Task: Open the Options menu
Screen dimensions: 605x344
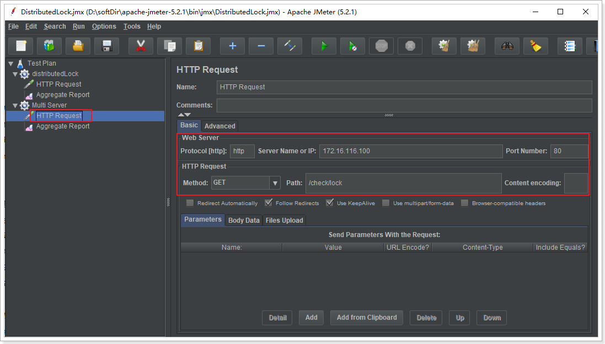Action: pos(104,26)
